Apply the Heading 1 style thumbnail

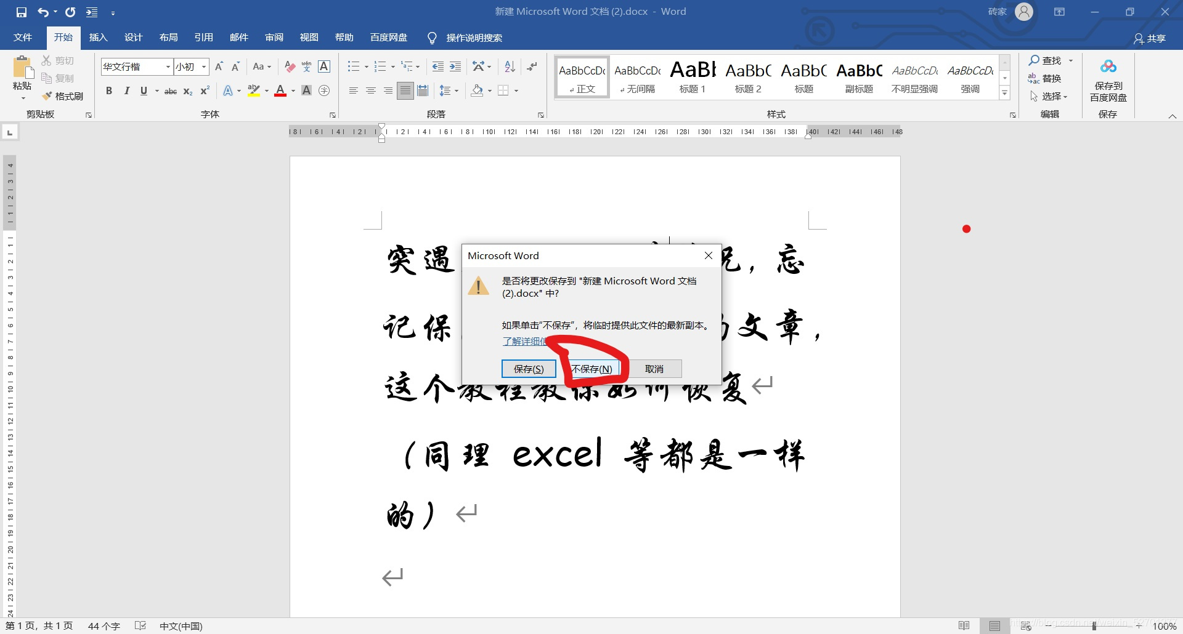[693, 77]
